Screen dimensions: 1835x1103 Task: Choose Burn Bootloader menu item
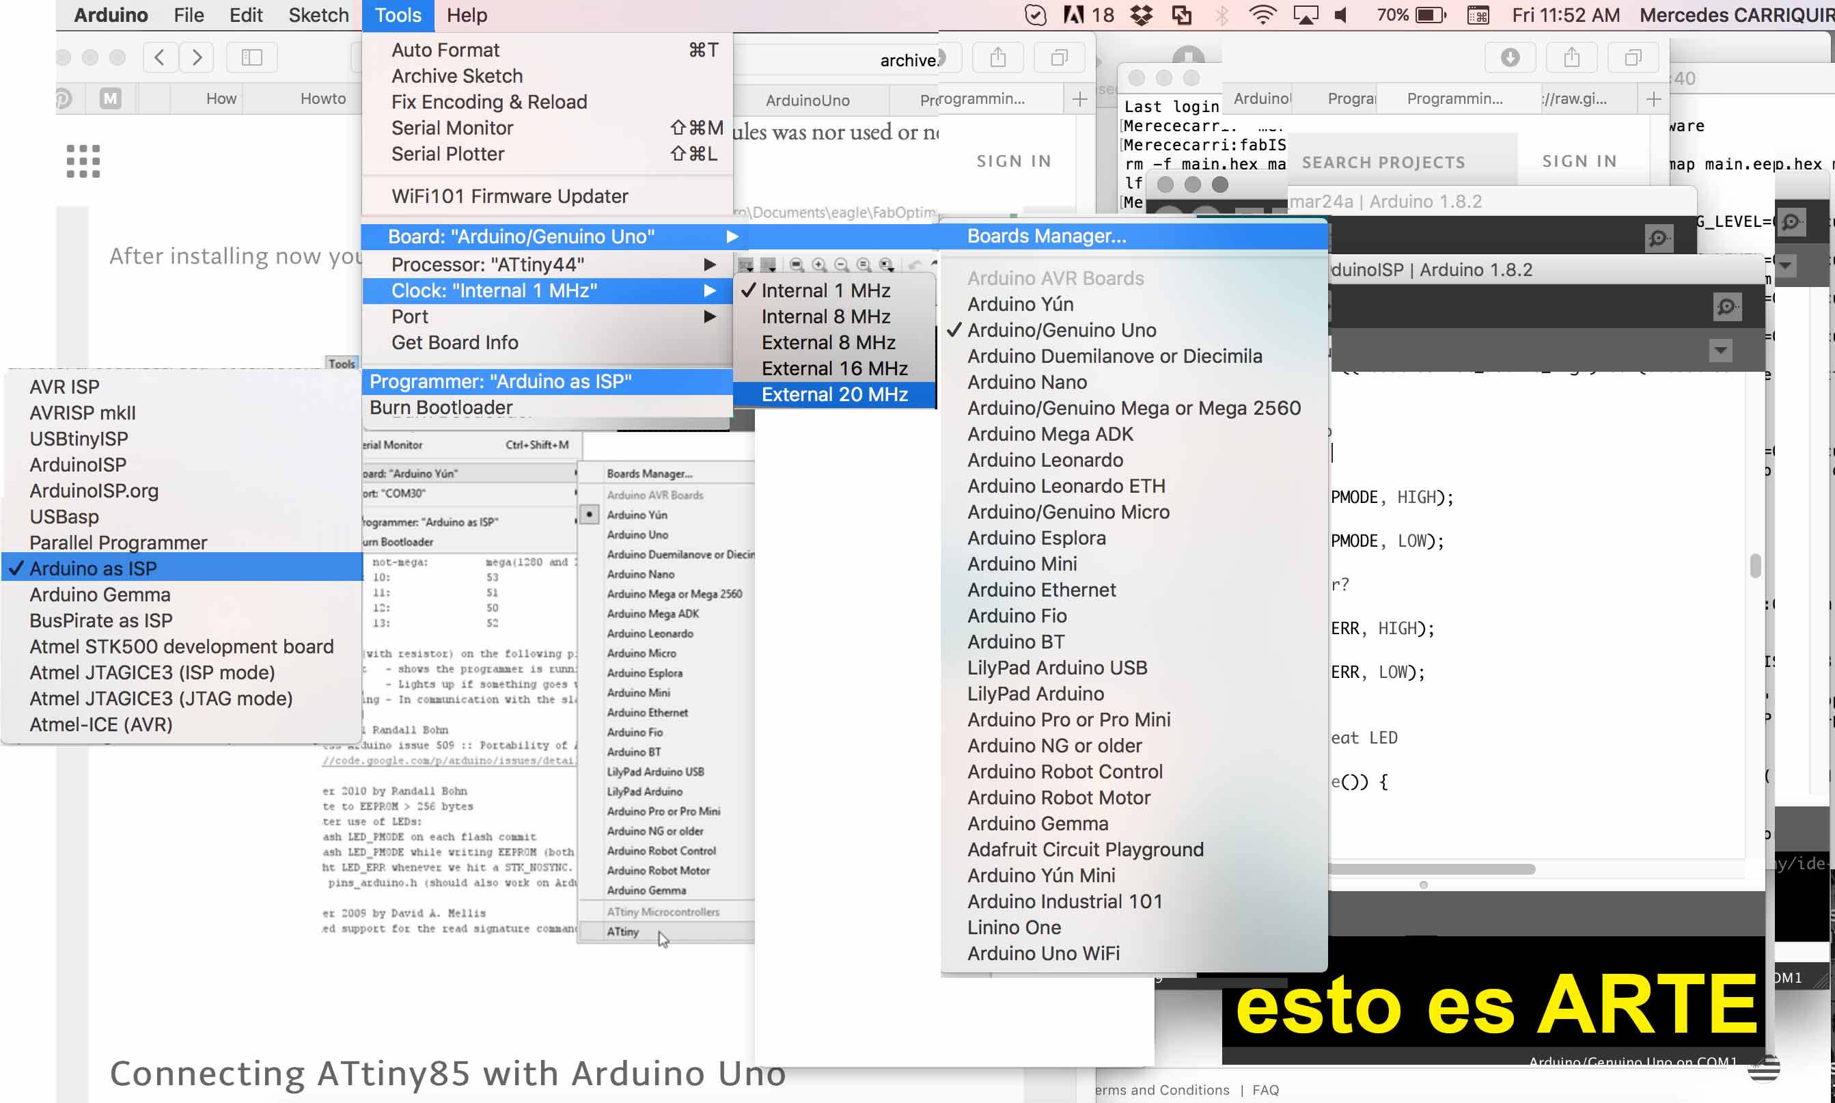point(547,407)
